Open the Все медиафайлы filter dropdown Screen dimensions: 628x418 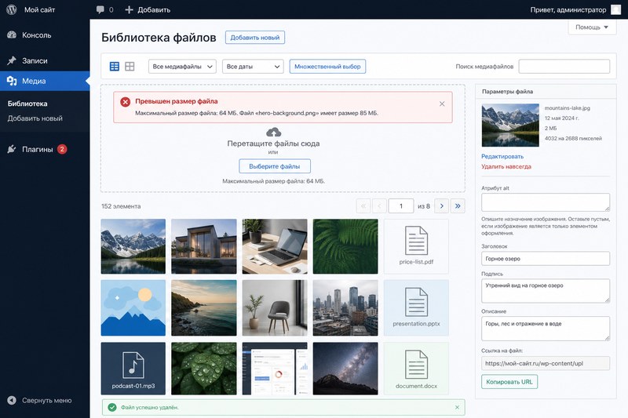(x=182, y=67)
